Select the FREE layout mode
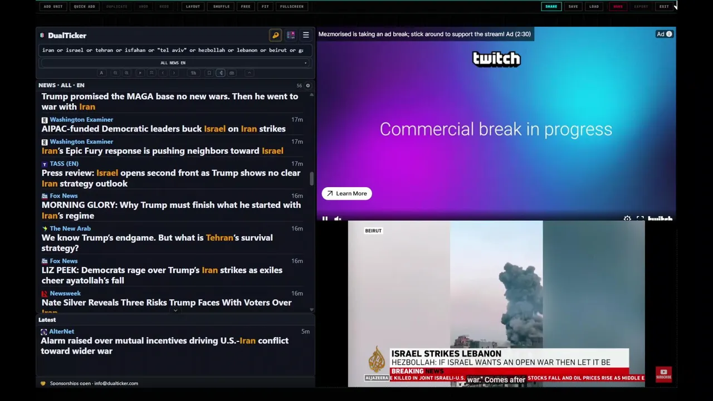The height and width of the screenshot is (401, 713). click(x=246, y=7)
